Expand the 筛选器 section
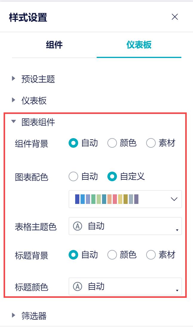 13,315
